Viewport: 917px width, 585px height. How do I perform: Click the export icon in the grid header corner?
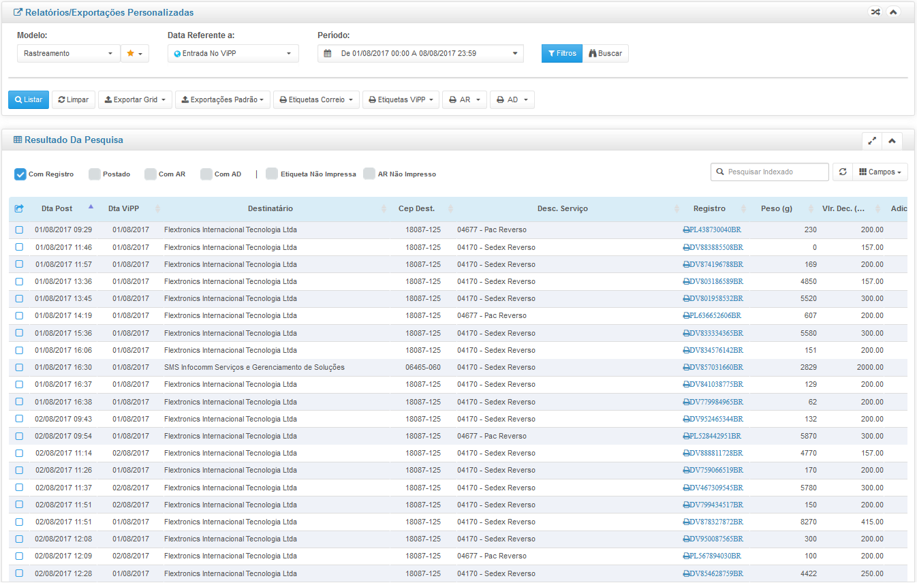19,208
